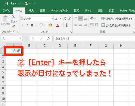This screenshot has height=106, width=135.
Task: Apply red font color A
Action: (58, 25)
